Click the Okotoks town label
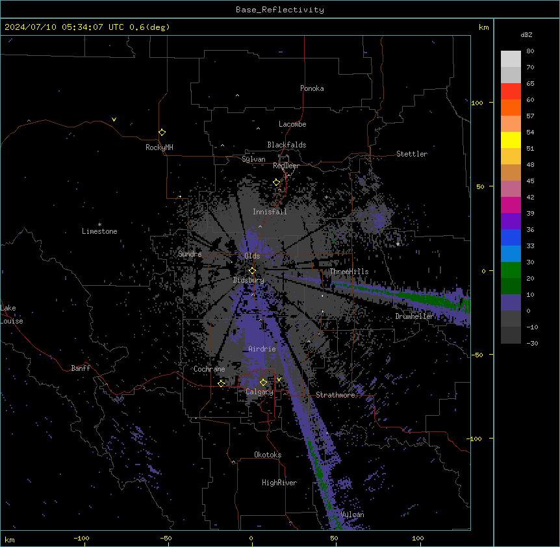Screen dimensions: 560x547 pyautogui.click(x=268, y=455)
